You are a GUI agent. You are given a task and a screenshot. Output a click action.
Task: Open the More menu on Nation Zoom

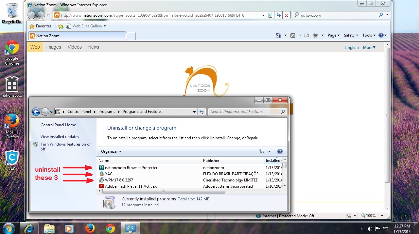click(369, 47)
